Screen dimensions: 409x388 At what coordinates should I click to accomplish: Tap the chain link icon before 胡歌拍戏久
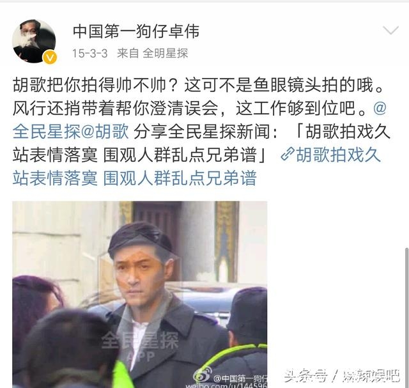pos(288,155)
